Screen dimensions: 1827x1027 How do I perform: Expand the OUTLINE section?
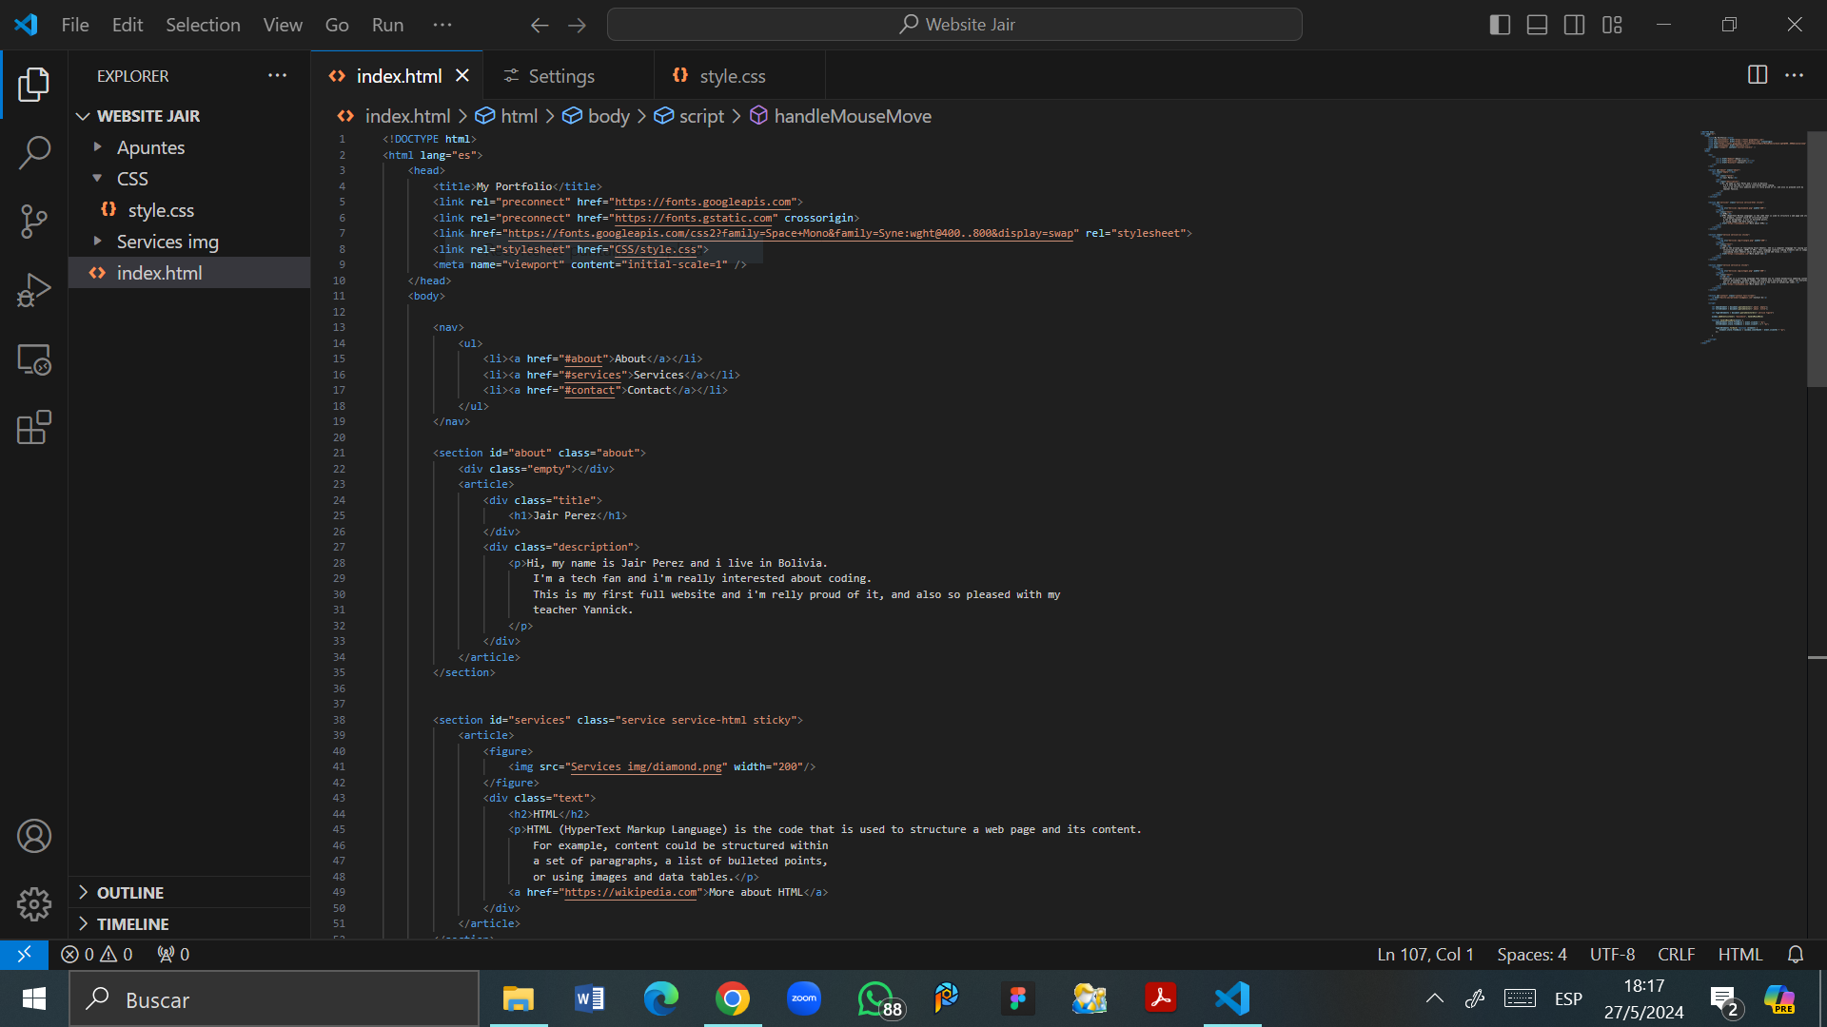coord(130,893)
